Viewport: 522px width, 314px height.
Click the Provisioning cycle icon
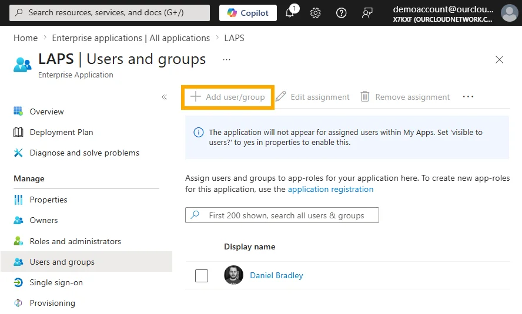coord(18,303)
